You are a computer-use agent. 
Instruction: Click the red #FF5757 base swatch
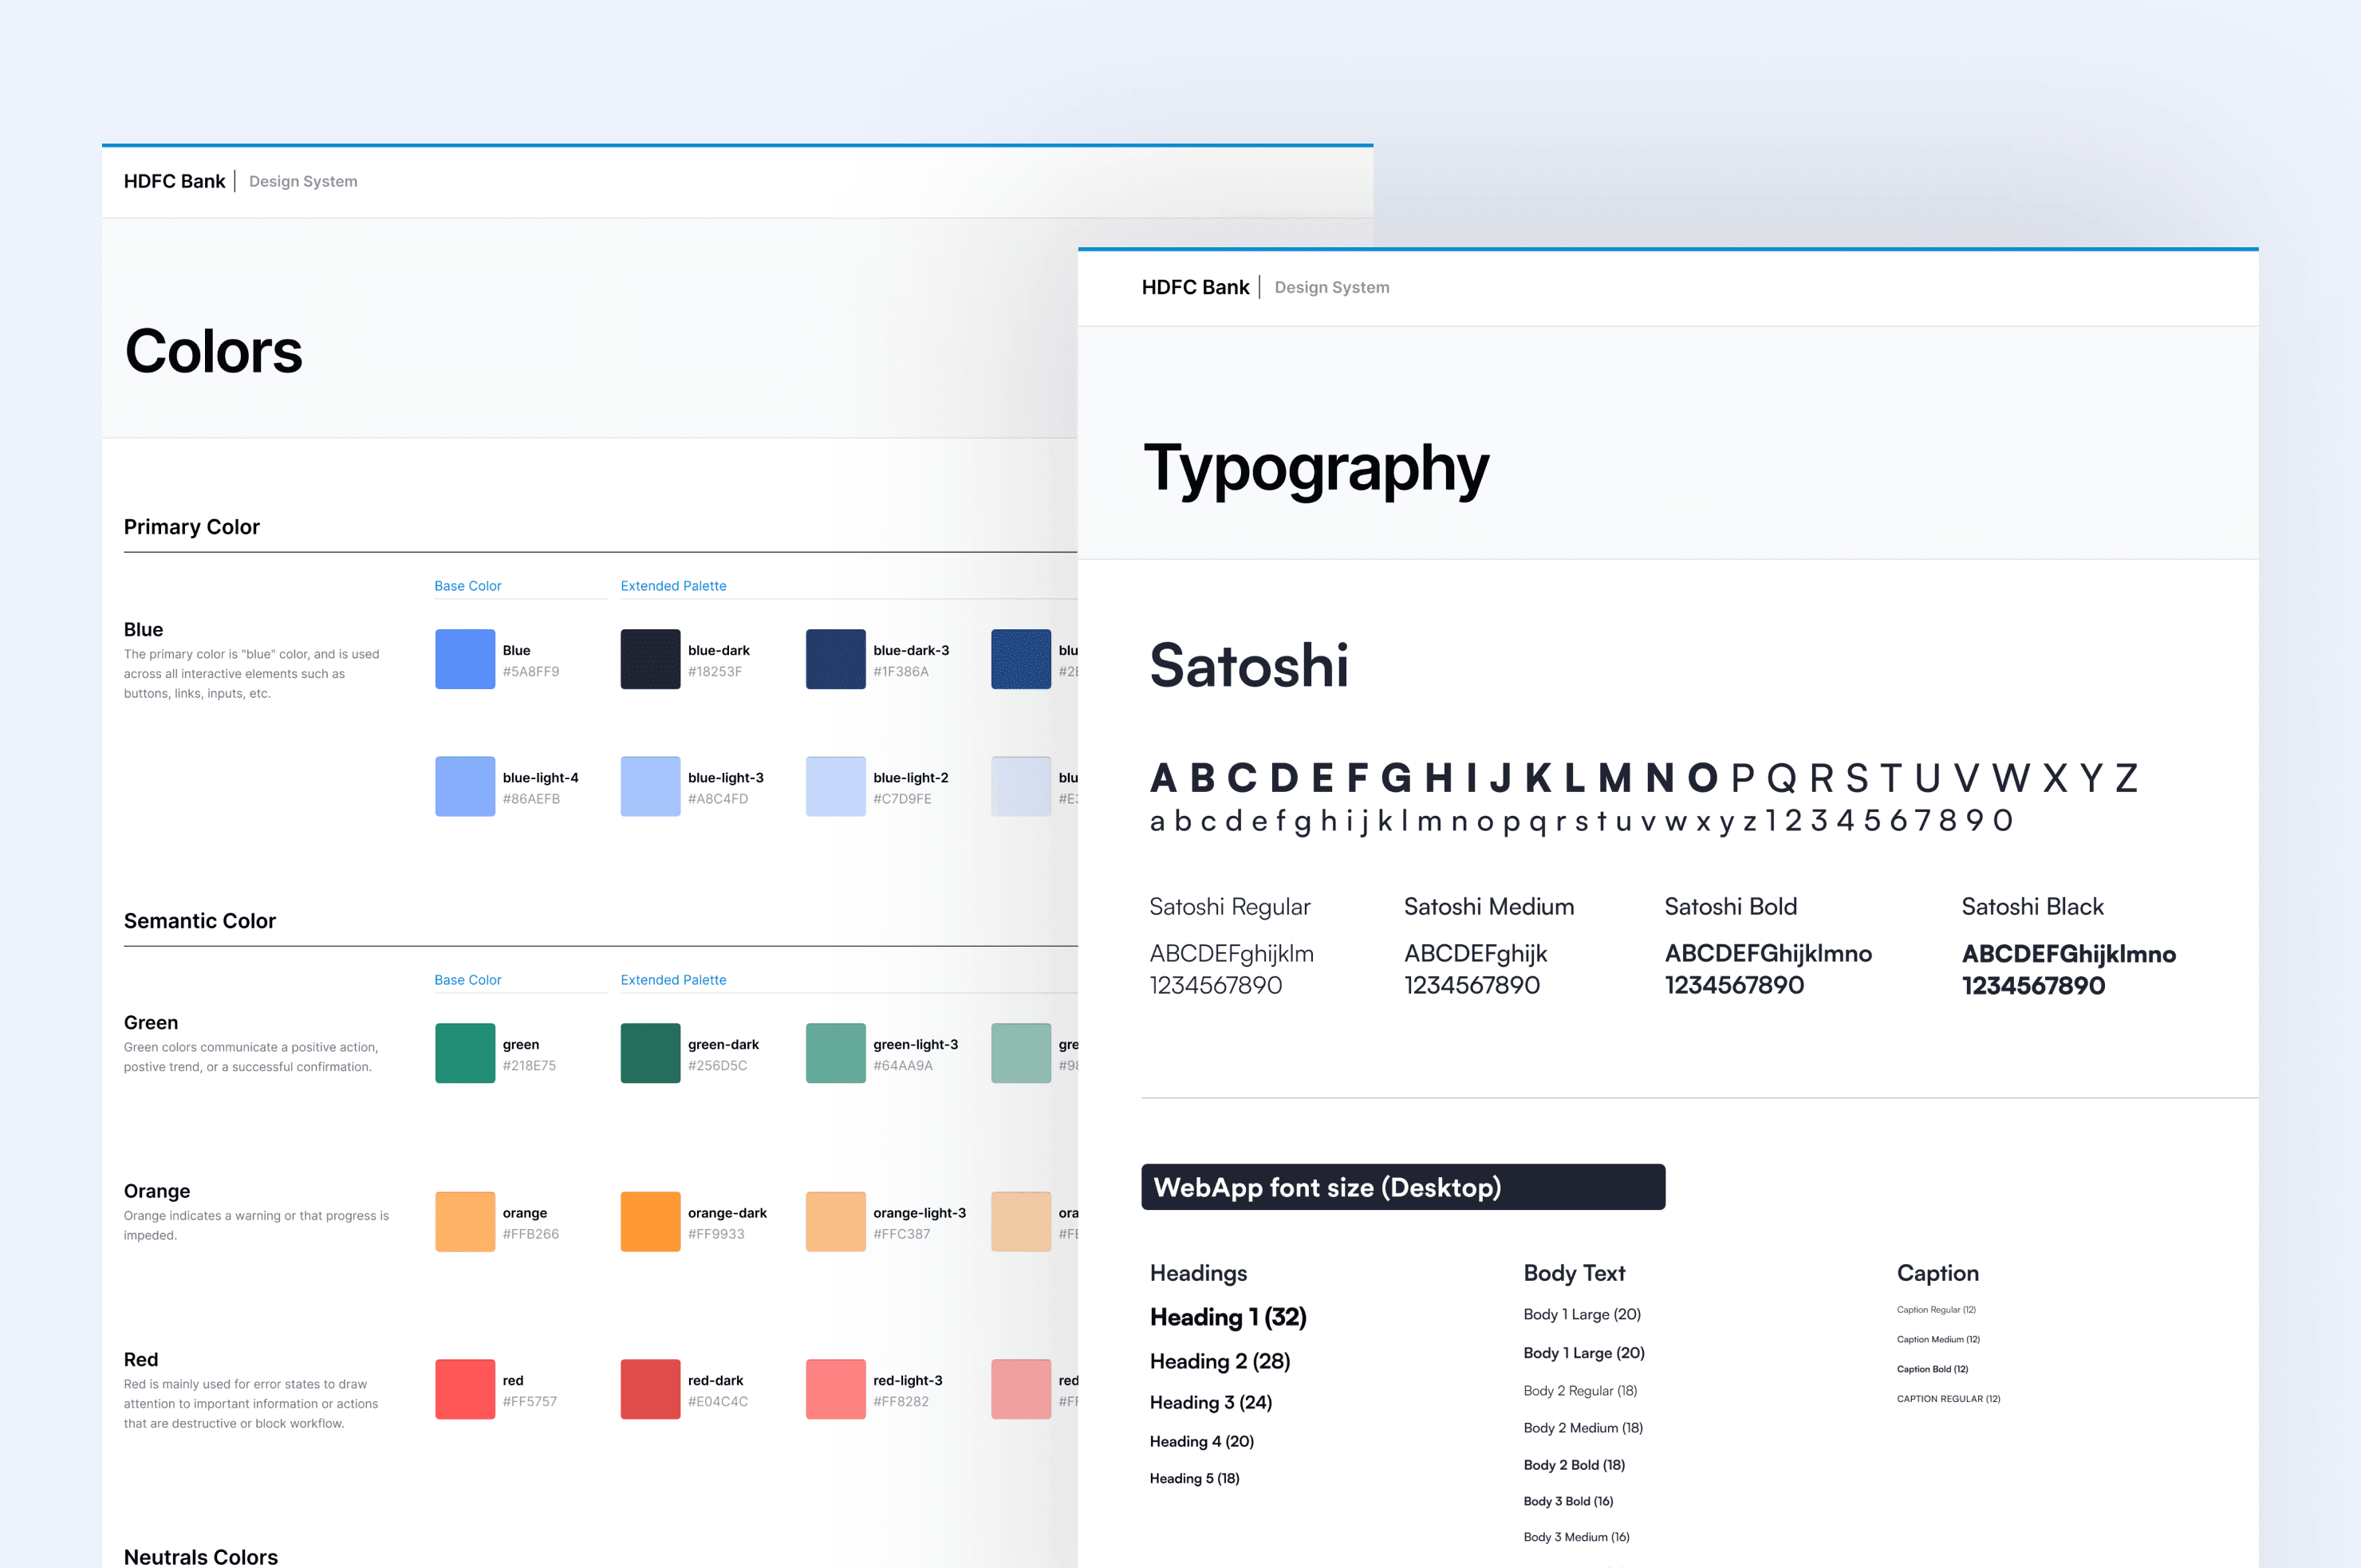(465, 1389)
